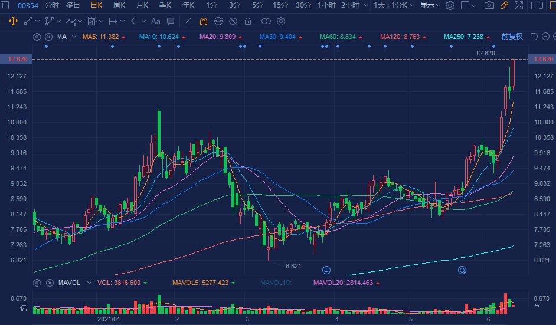This screenshot has width=556, height=325.
Task: Click the text annotation tool (Aa)
Action: pos(156,21)
